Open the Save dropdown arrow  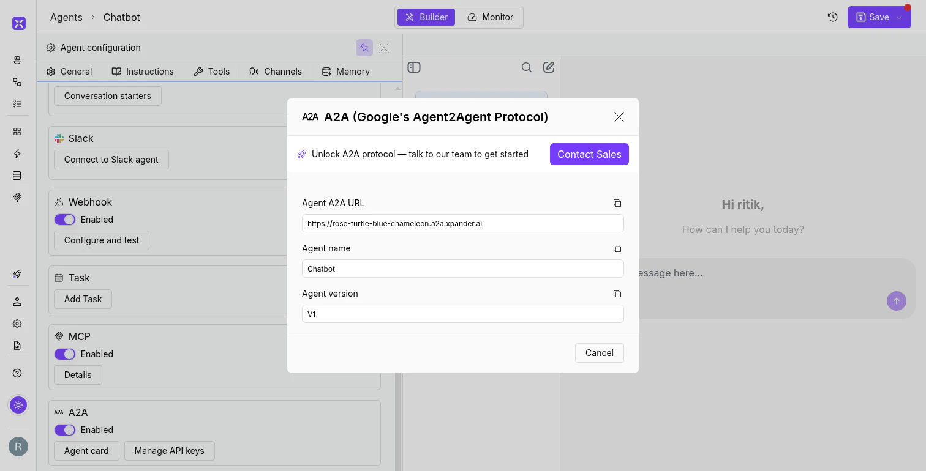click(900, 17)
